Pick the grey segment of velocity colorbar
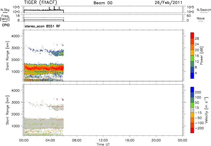 point(192,110)
